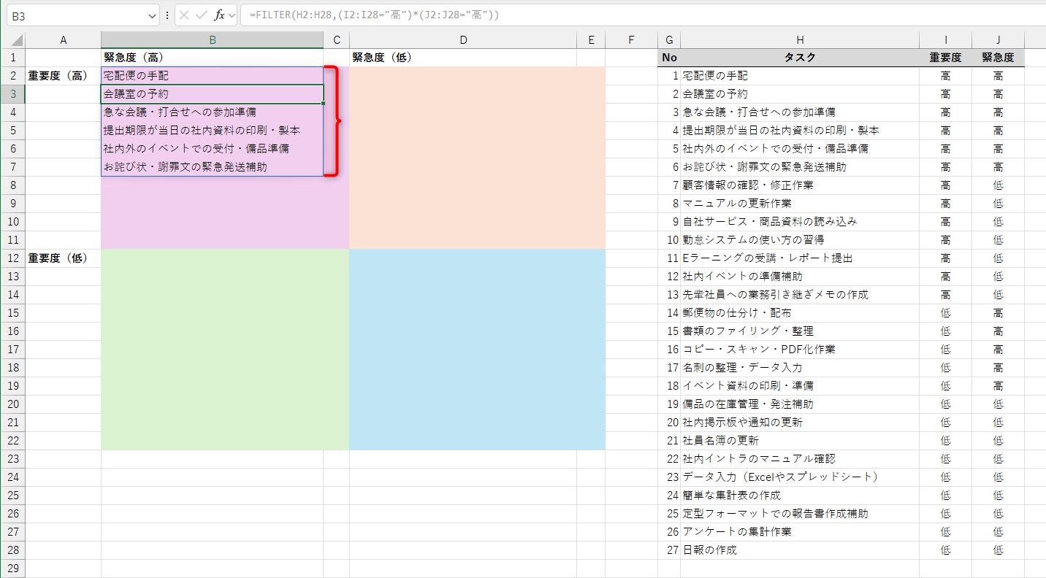
Task: Select 郵便物の仕分け・配布 task cell
Action: click(800, 313)
